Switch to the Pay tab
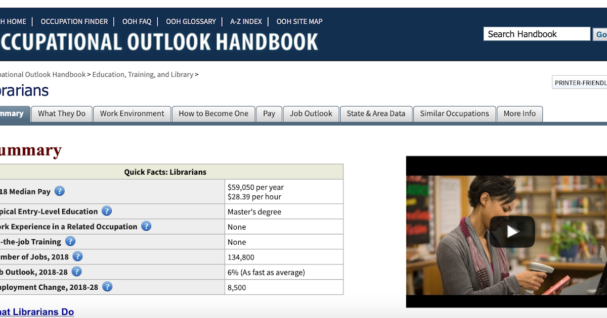Image resolution: width=607 pixels, height=318 pixels. pos(269,114)
